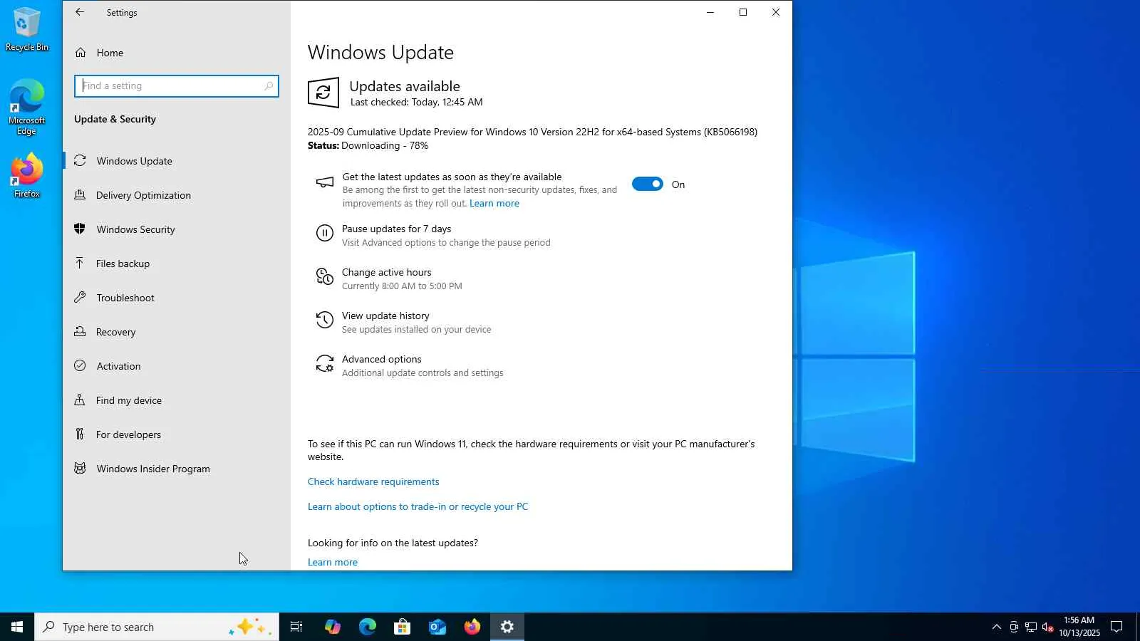The image size is (1140, 641).
Task: Open the Home page via house icon
Action: (x=81, y=53)
